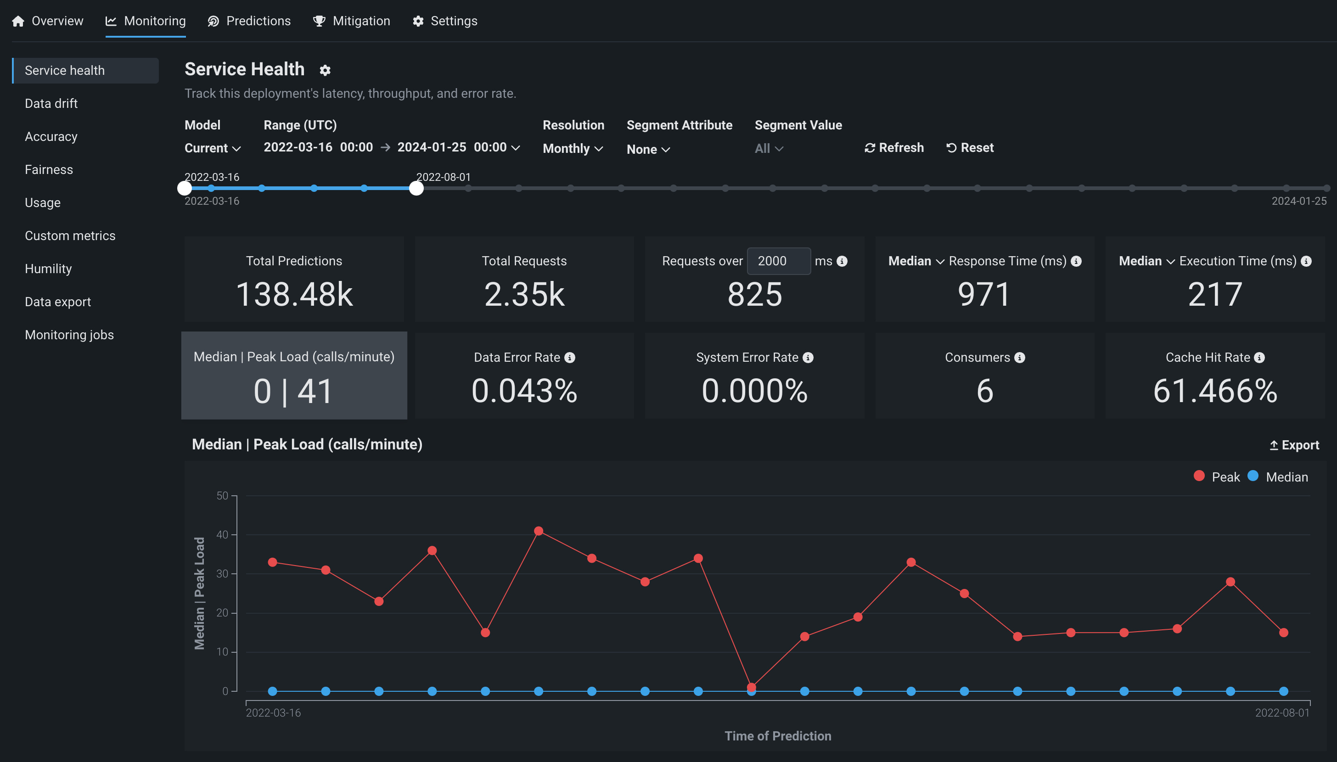The image size is (1337, 762).
Task: Open the Model Current dropdown
Action: click(x=213, y=149)
